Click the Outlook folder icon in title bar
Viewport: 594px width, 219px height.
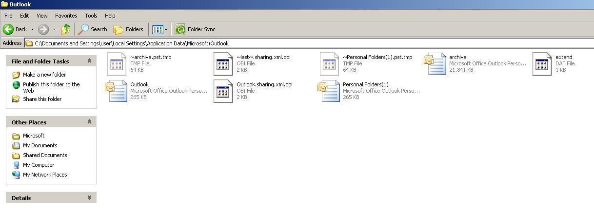[x=4, y=4]
